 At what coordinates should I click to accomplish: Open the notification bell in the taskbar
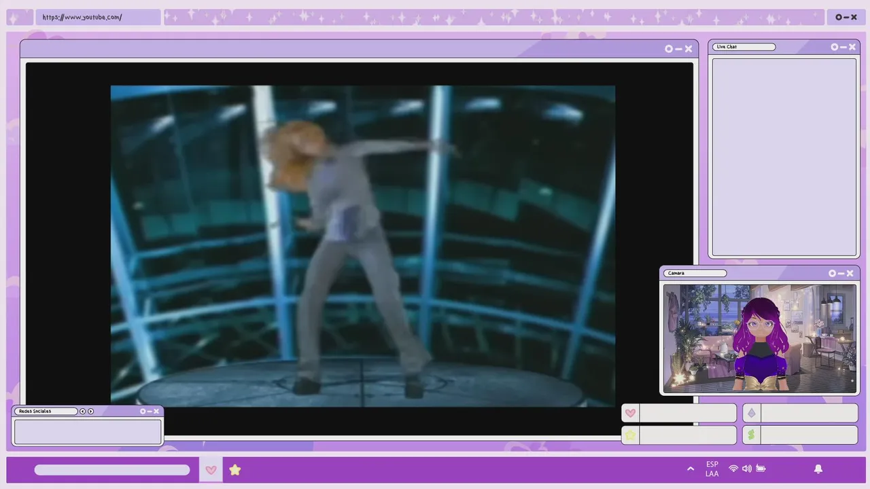coord(818,469)
